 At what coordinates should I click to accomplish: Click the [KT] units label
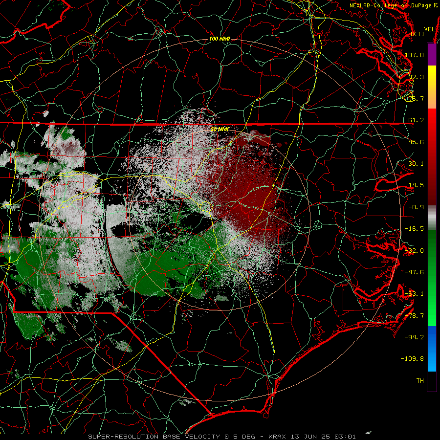tap(418, 34)
